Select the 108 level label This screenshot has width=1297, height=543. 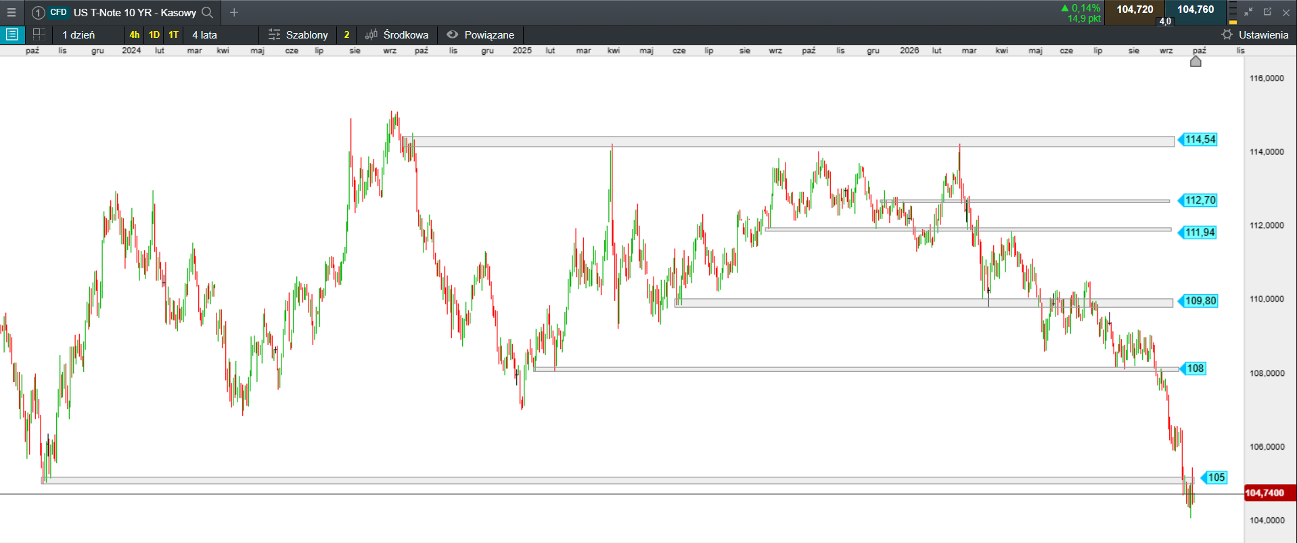coord(1193,369)
